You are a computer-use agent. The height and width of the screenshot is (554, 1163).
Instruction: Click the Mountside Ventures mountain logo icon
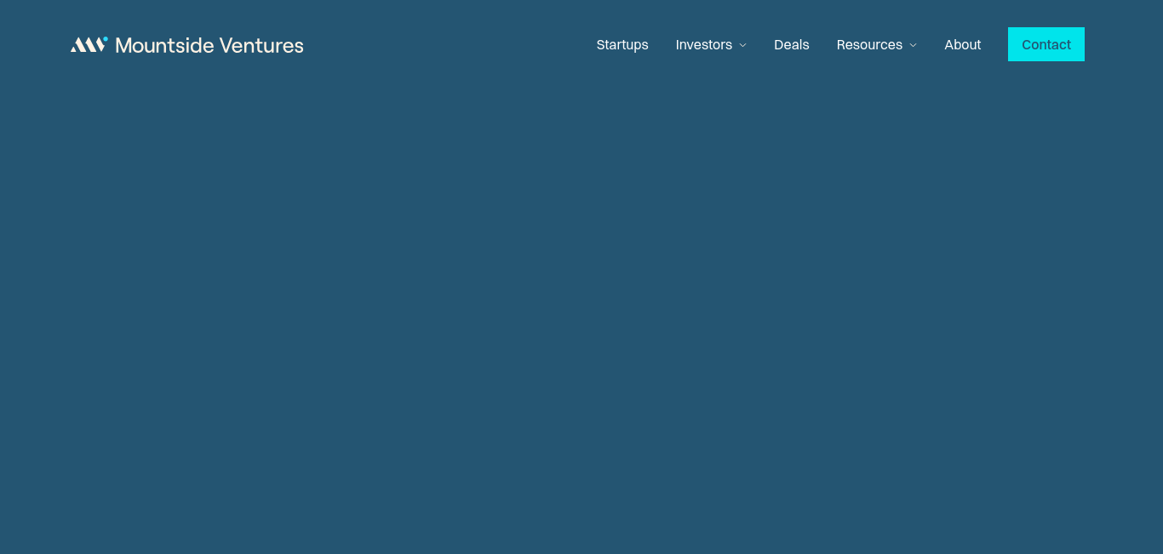(89, 44)
